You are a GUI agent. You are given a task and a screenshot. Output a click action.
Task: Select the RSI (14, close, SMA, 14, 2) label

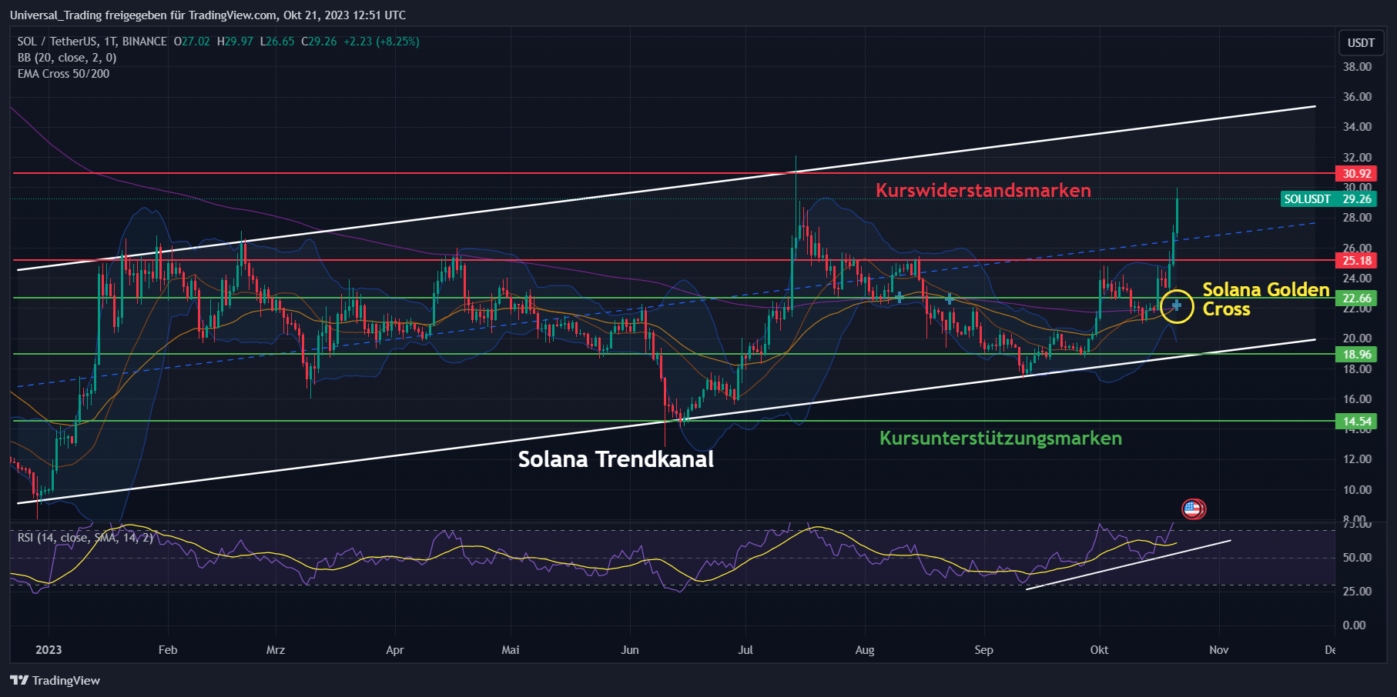(85, 537)
